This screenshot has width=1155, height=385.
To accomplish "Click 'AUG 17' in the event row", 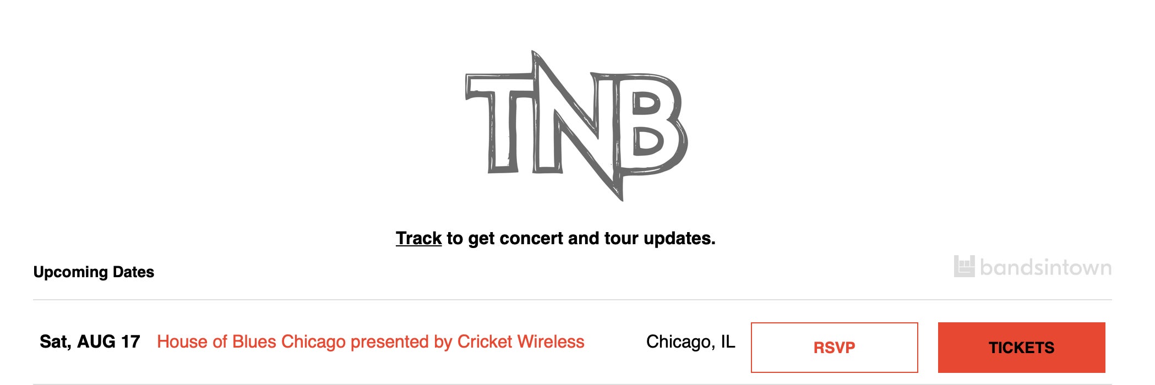I will pos(108,342).
